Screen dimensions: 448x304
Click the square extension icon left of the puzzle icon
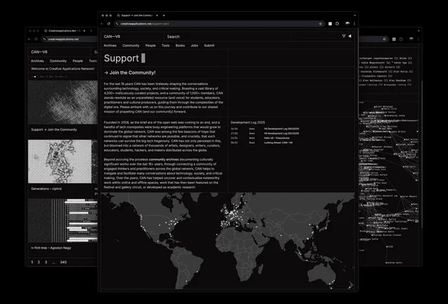tap(330, 24)
